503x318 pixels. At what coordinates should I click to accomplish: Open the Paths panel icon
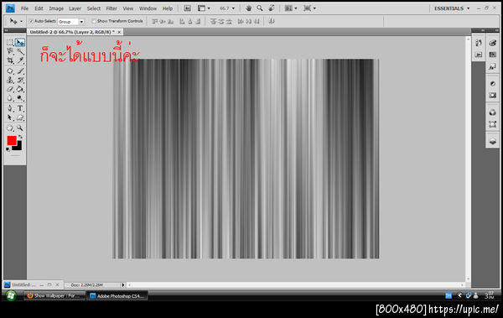point(493,124)
